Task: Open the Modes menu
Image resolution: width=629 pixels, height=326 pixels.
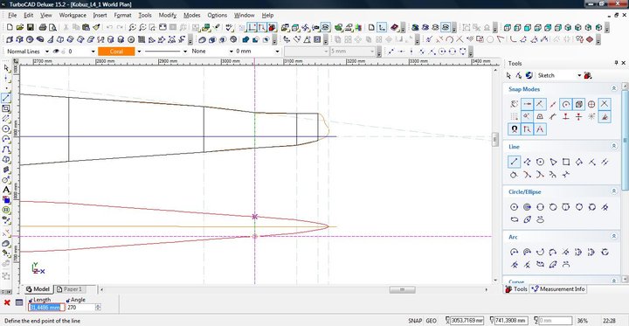Action: click(x=191, y=15)
